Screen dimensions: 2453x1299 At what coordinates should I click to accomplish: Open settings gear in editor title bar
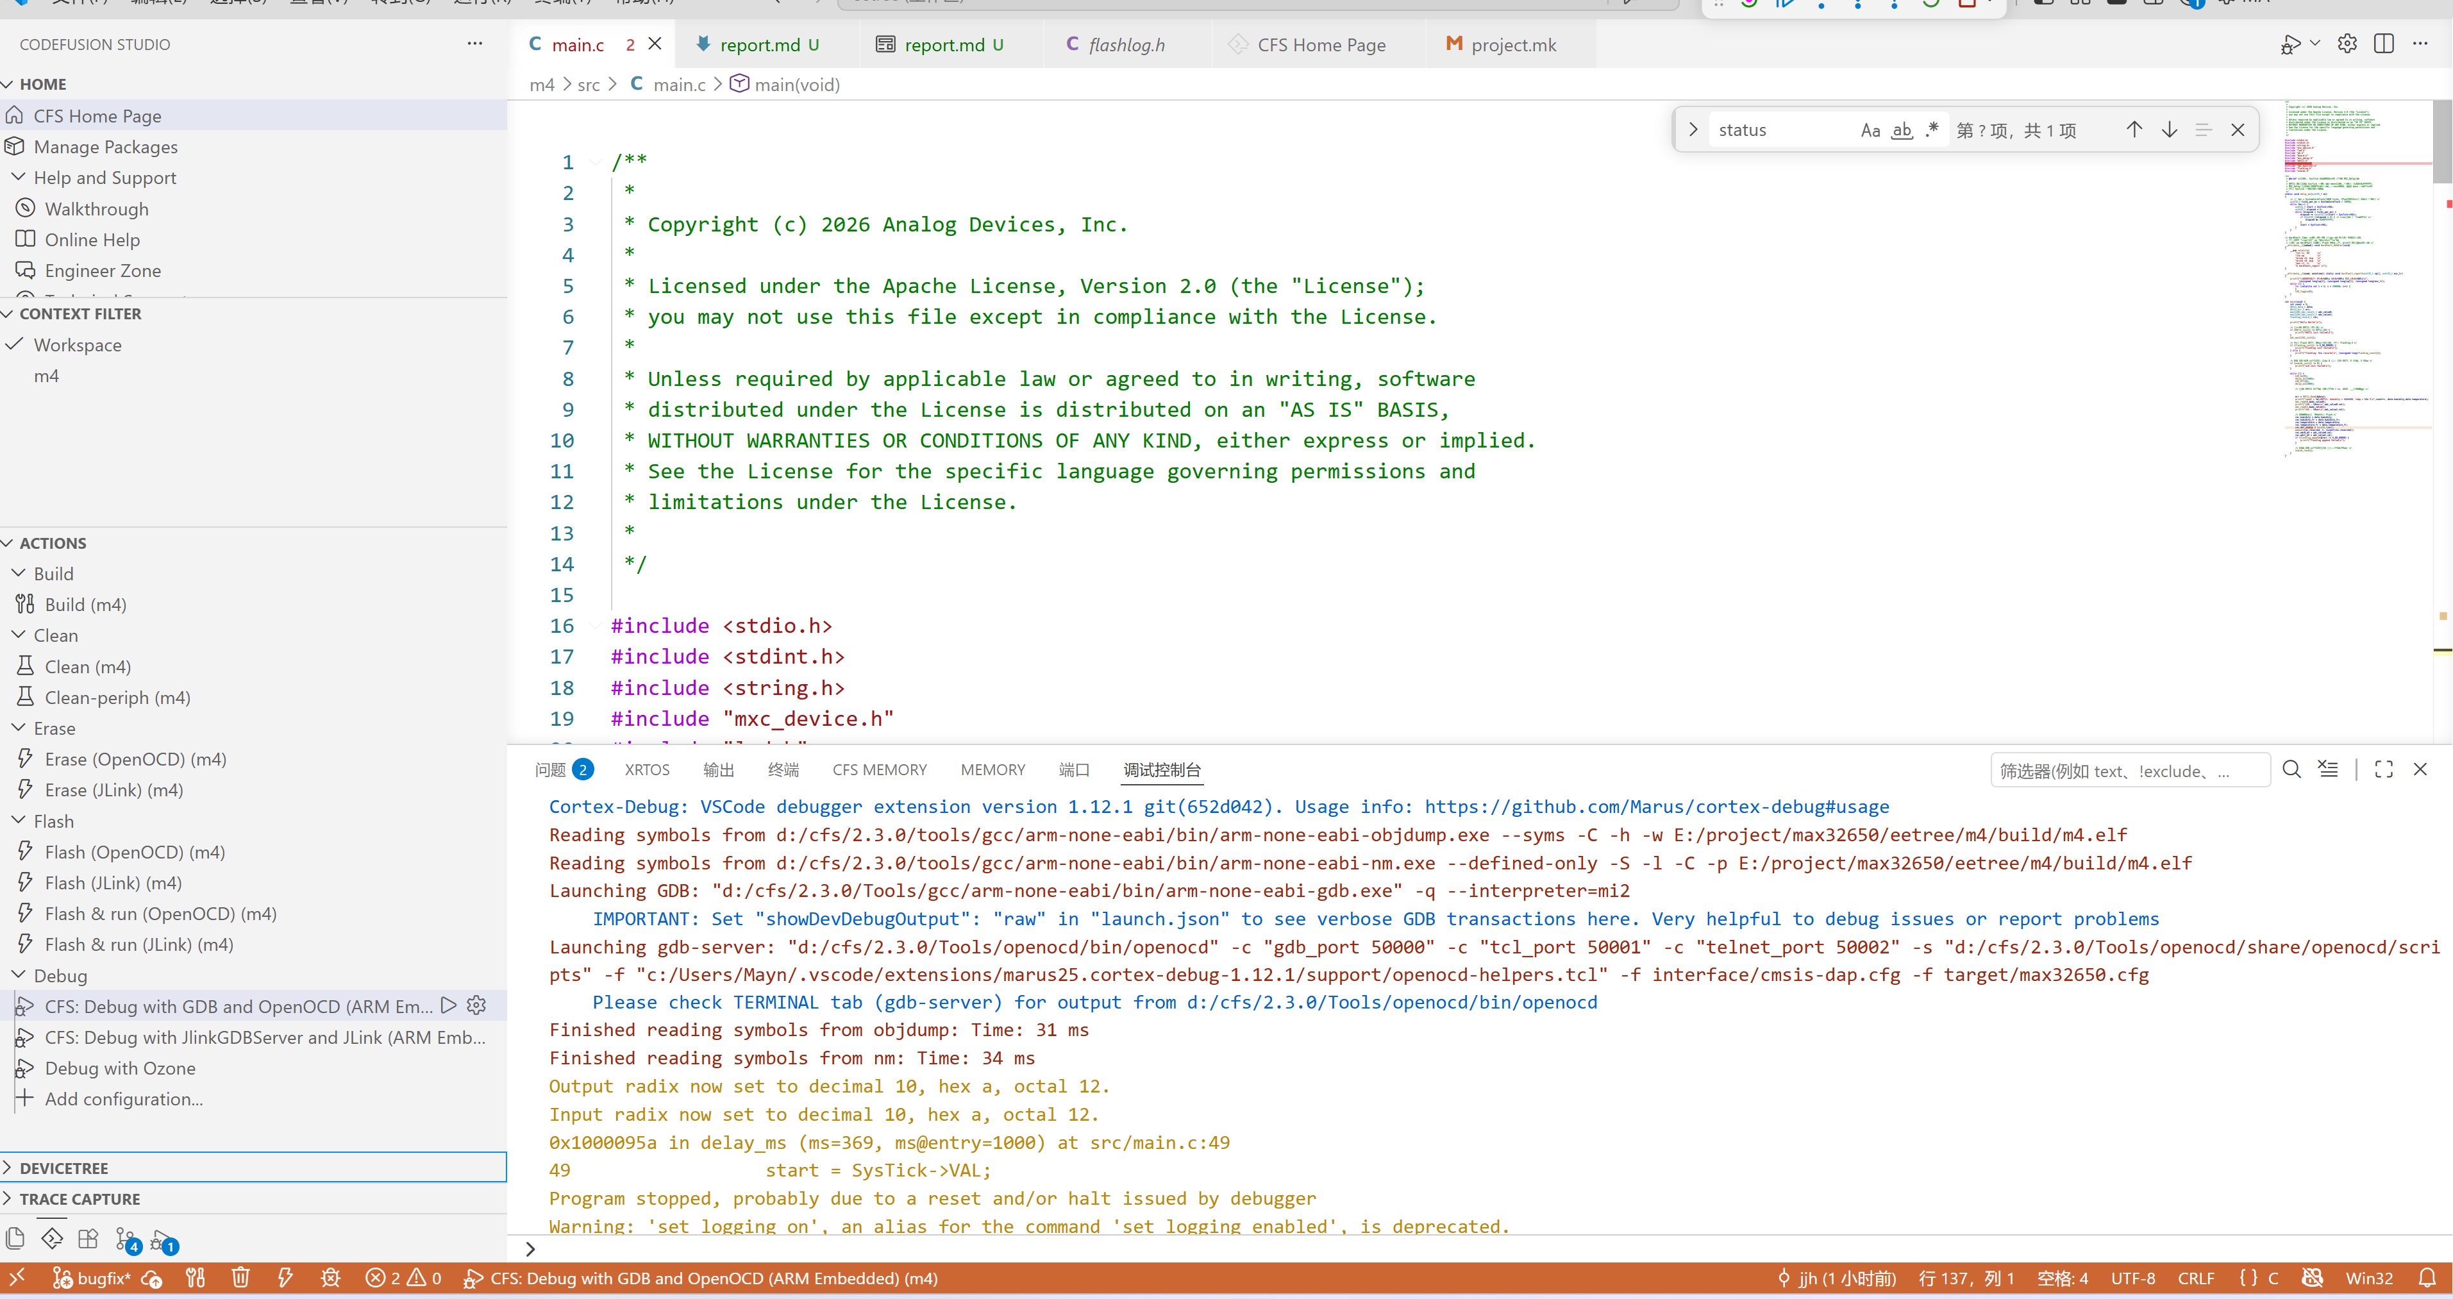click(2347, 44)
